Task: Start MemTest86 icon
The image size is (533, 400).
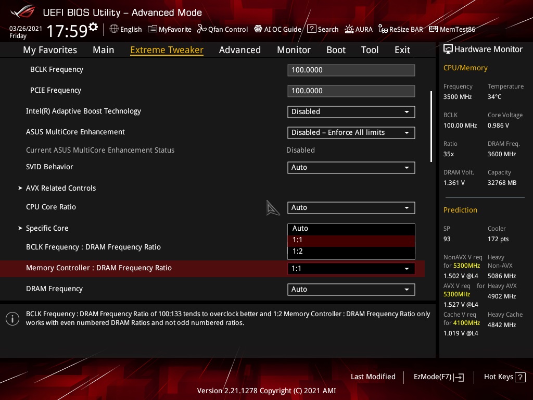Action: pyautogui.click(x=434, y=29)
